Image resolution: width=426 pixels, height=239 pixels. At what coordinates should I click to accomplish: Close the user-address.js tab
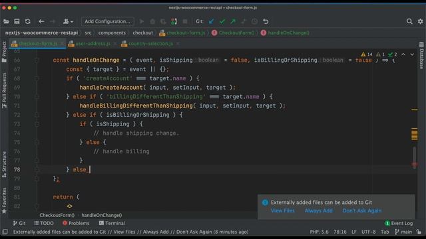coord(115,44)
